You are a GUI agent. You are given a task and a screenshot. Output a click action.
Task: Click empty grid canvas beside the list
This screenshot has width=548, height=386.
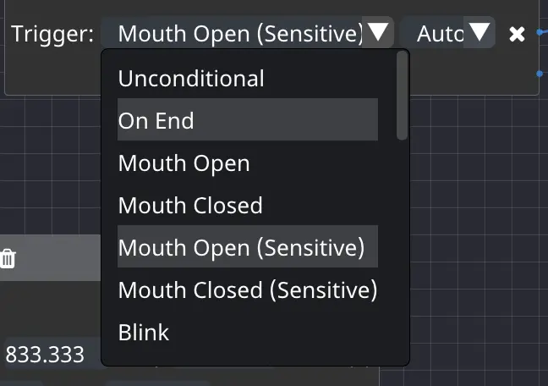point(479,228)
